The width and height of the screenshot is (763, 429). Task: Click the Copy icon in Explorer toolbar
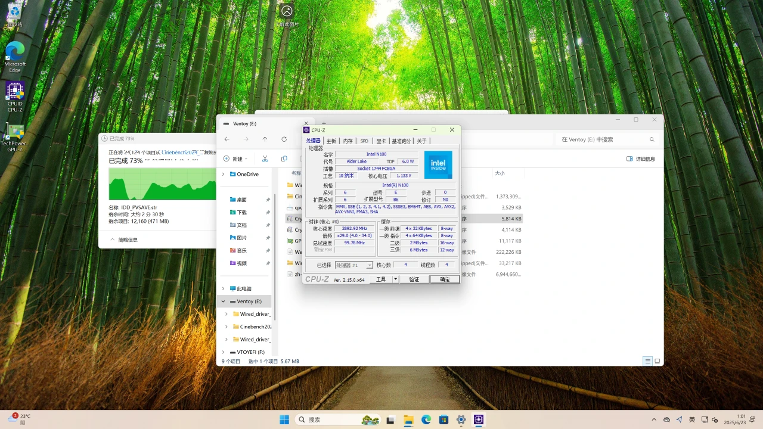(284, 159)
